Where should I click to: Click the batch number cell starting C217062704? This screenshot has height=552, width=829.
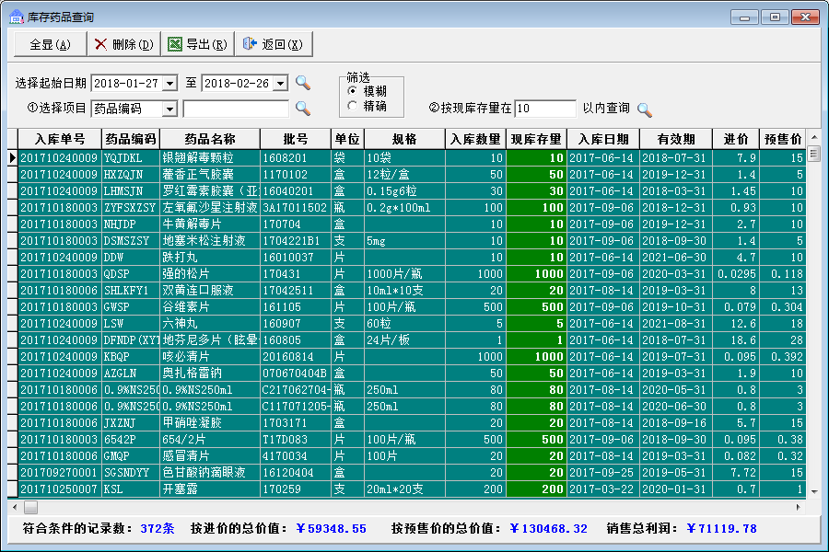296,390
